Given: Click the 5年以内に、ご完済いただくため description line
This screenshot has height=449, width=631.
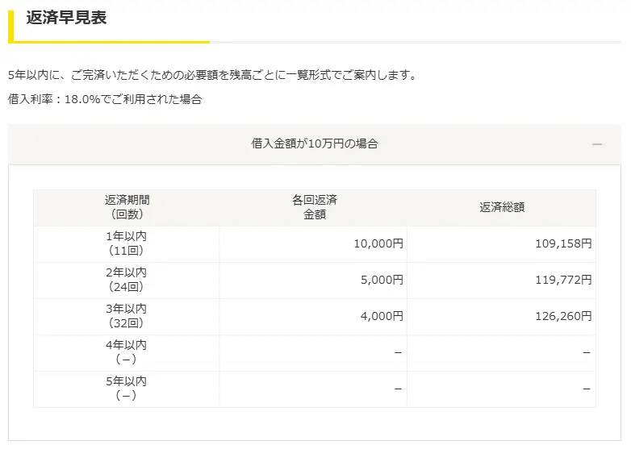Looking at the screenshot, I should pyautogui.click(x=212, y=75).
